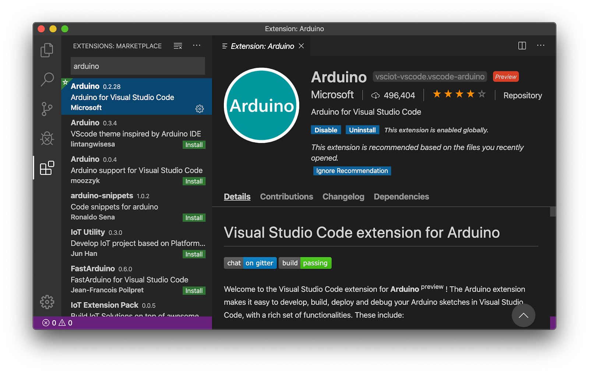The image size is (589, 373).
Task: Select Arduino 0.2.28 by Microsoft in list
Action: [x=137, y=96]
